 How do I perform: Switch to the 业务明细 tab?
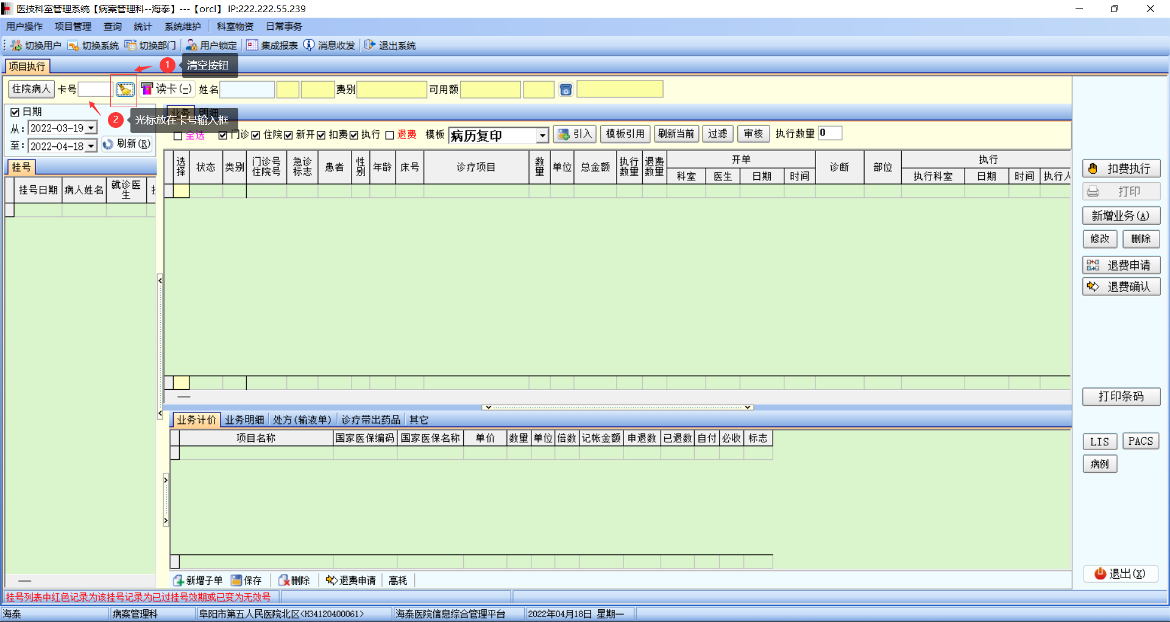244,420
